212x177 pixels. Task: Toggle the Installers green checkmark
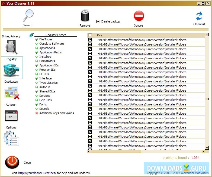coord(37,57)
